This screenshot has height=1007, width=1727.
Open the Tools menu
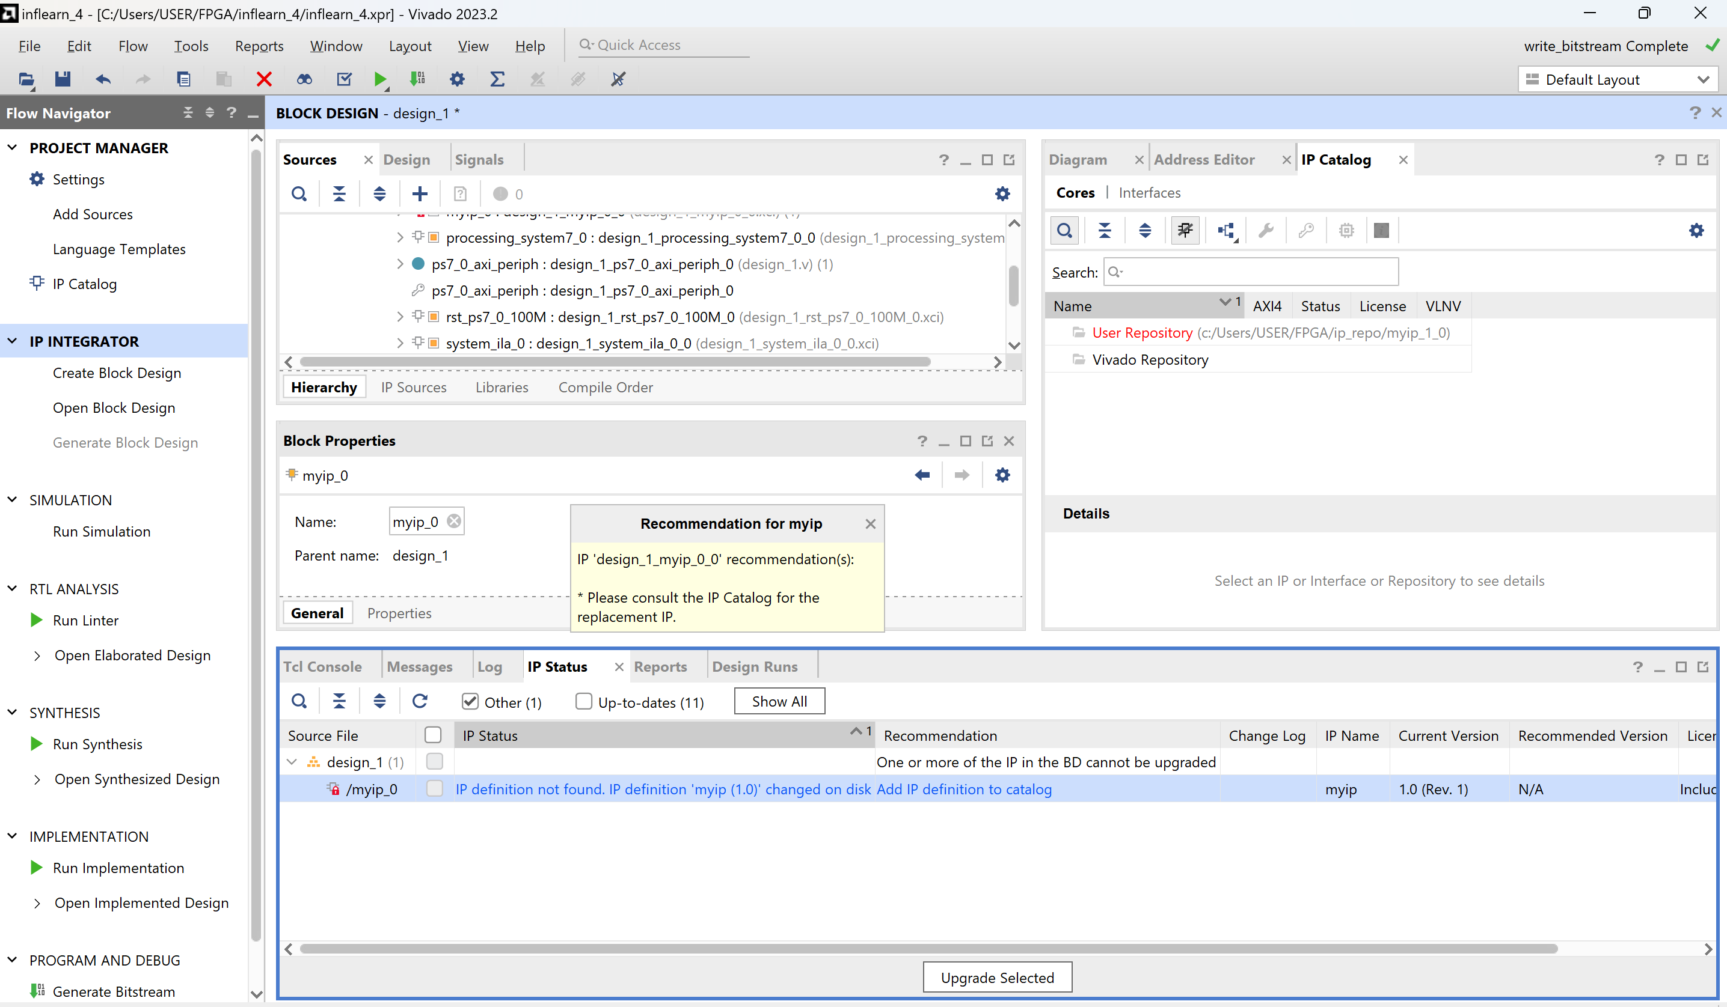(191, 46)
